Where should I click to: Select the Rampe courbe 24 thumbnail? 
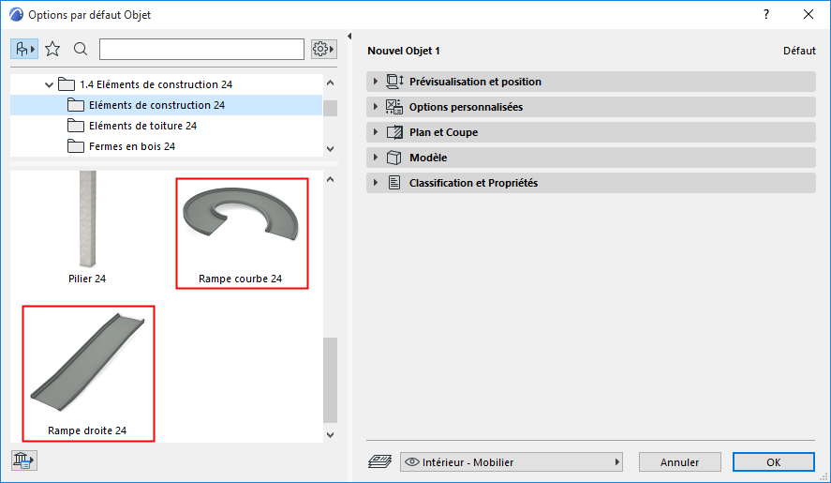242,234
